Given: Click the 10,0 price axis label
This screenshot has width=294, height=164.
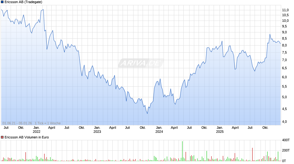Looking at the screenshot, I should click(x=285, y=21).
